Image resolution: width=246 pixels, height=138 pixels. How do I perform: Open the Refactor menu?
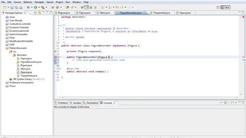click(28, 2)
